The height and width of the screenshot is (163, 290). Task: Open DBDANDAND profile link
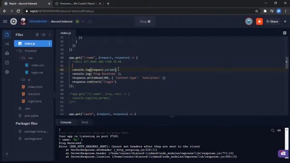(x=38, y=21)
